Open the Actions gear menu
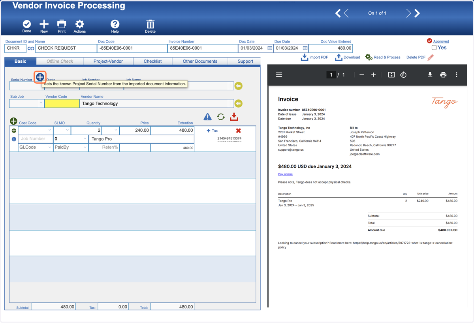Screen dimensions: 474x323 pyautogui.click(x=79, y=24)
